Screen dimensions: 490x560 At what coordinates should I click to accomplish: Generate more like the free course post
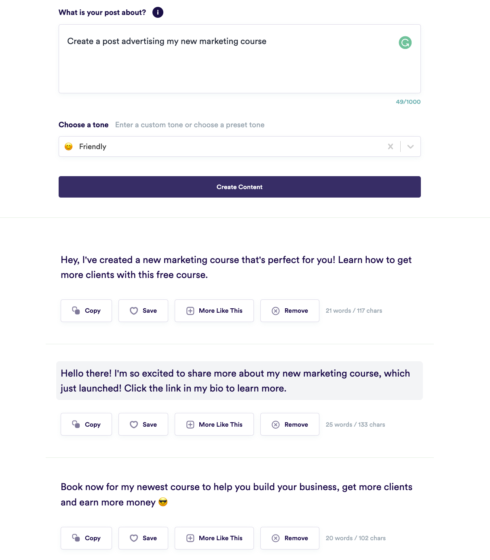(214, 311)
